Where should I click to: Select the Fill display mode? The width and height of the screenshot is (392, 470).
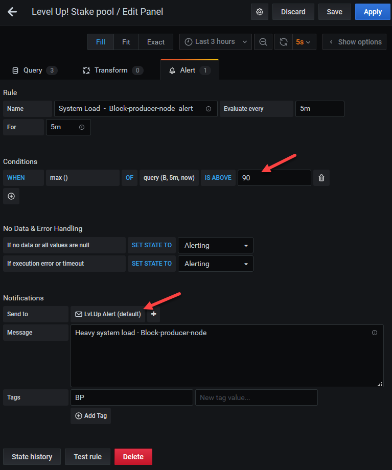point(101,42)
